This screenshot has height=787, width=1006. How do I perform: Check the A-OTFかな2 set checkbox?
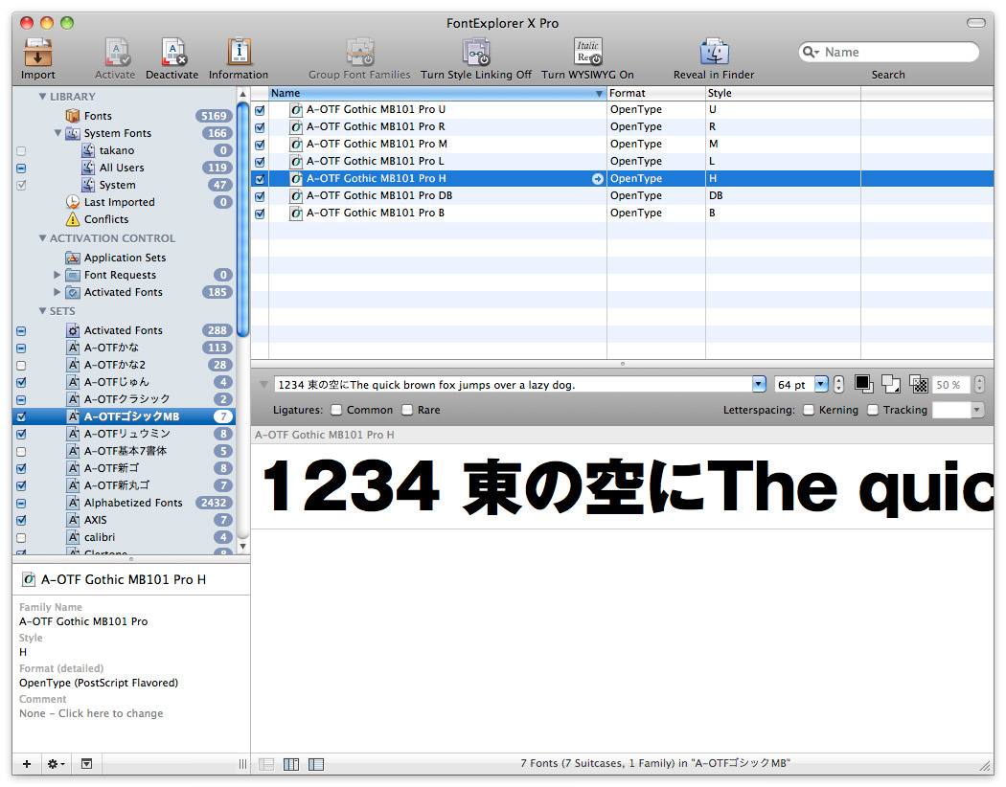pos(21,366)
